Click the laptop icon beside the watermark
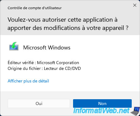The height and width of the screenshot is (116, 140). [x=135, y=111]
